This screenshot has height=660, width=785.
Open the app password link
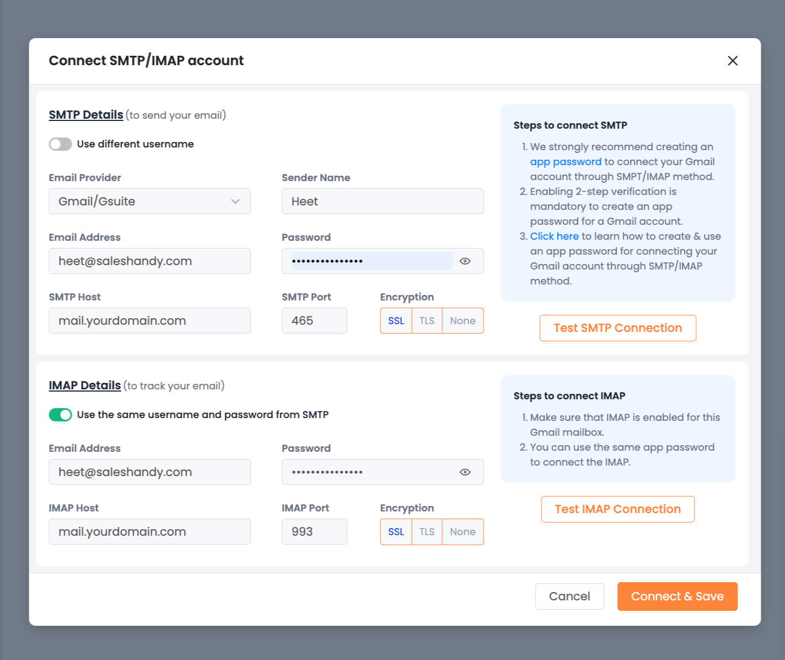(x=565, y=162)
